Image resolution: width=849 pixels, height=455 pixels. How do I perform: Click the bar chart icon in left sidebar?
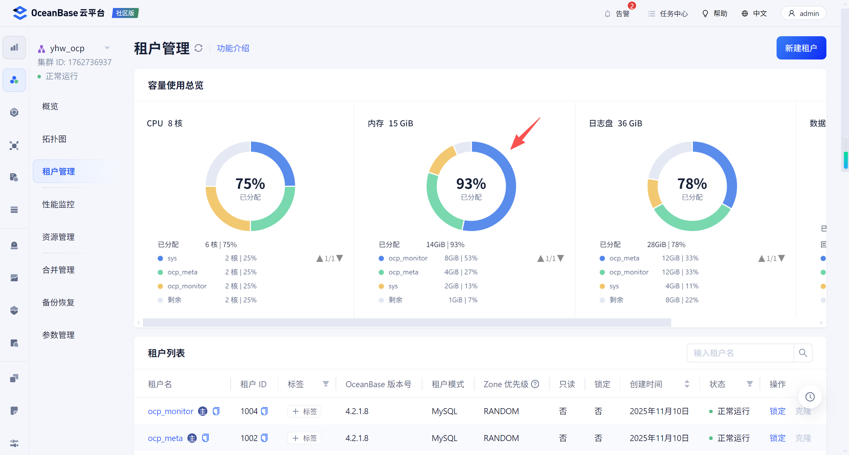[x=14, y=48]
